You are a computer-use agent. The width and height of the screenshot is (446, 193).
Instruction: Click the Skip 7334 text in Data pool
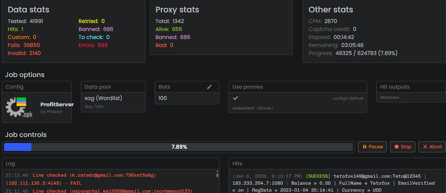coord(94,107)
